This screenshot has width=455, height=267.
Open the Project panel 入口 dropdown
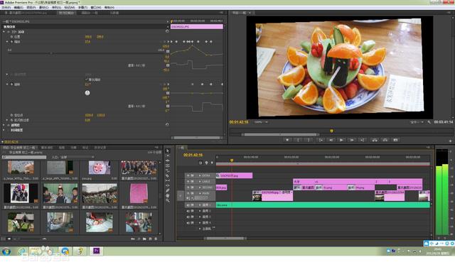point(77,157)
